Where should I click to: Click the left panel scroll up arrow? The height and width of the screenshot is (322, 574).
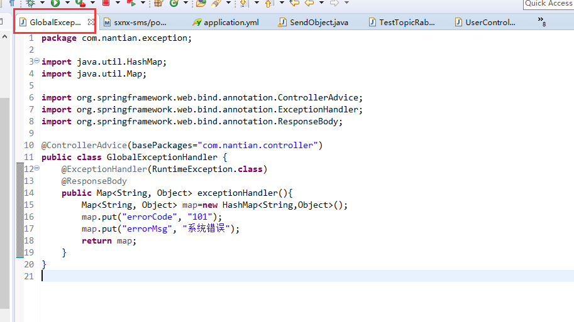4,36
